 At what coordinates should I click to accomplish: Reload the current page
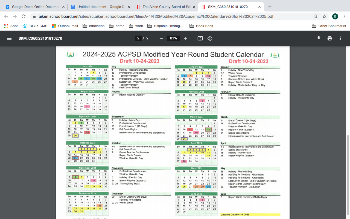click(x=23, y=16)
